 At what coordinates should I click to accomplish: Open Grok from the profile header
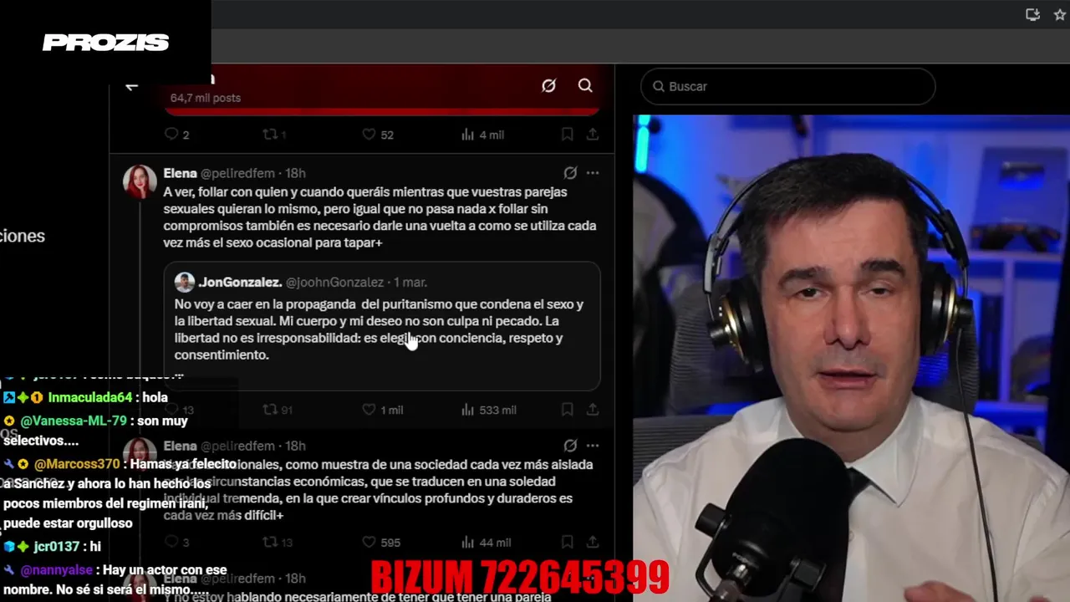548,85
